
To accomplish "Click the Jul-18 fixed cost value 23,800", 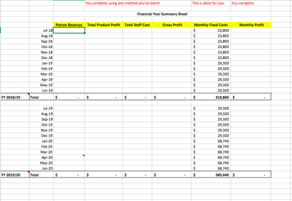I will tap(223, 30).
